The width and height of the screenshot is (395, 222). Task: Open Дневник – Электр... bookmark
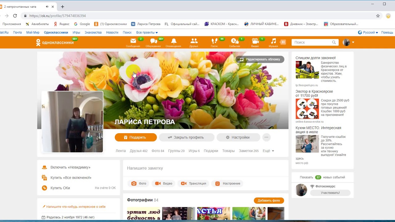(301, 24)
